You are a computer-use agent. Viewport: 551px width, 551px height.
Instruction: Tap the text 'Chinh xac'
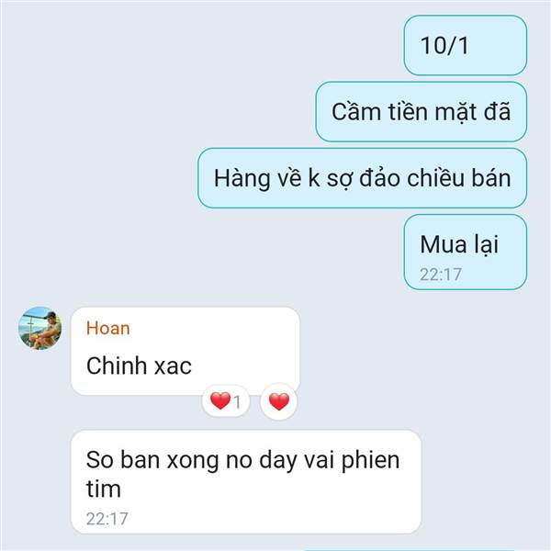(140, 365)
